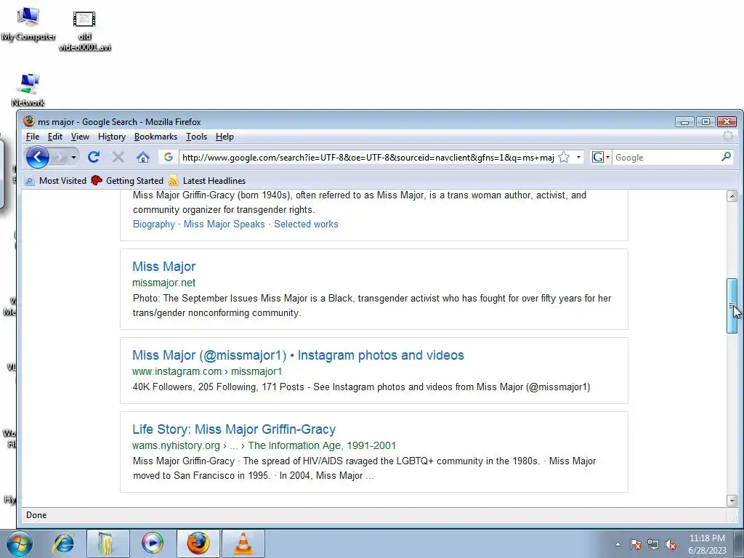Image resolution: width=744 pixels, height=558 pixels.
Task: Click the Action Center flag tray icon
Action: pyautogui.click(x=635, y=545)
